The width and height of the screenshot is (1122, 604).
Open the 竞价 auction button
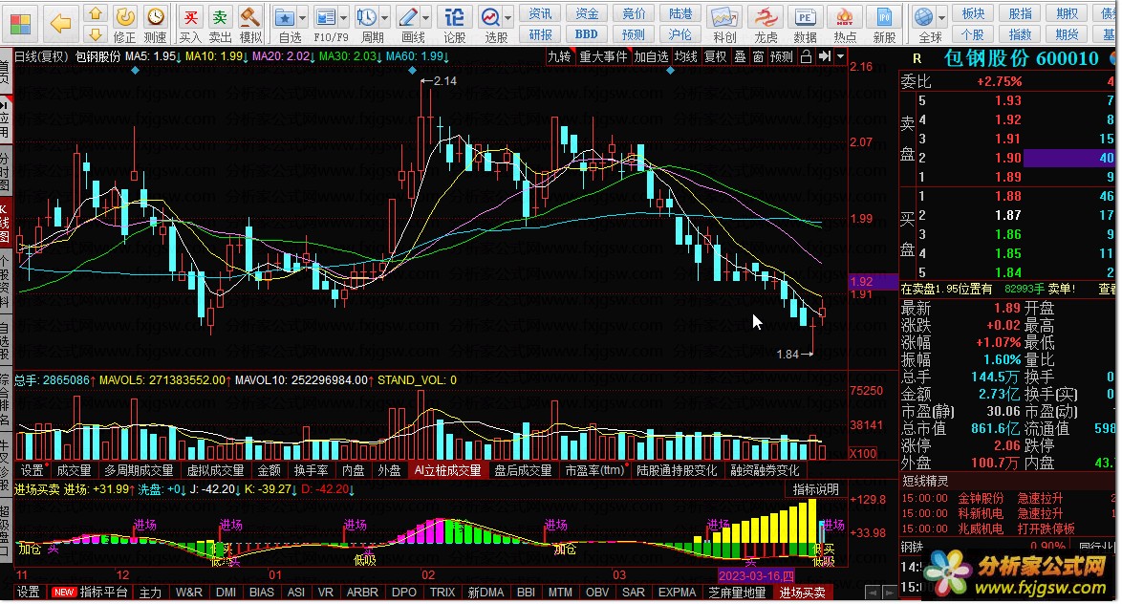point(634,13)
